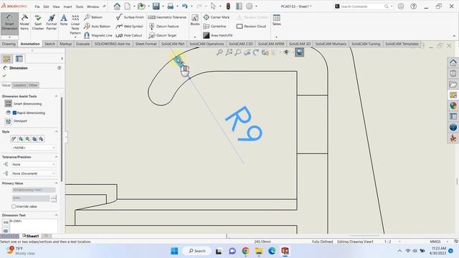Open the Blocks tool

point(195,20)
